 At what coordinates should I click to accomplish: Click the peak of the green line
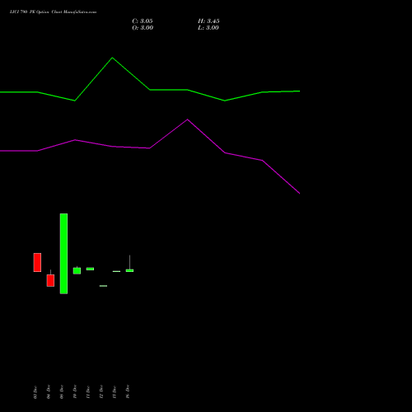tap(112, 58)
